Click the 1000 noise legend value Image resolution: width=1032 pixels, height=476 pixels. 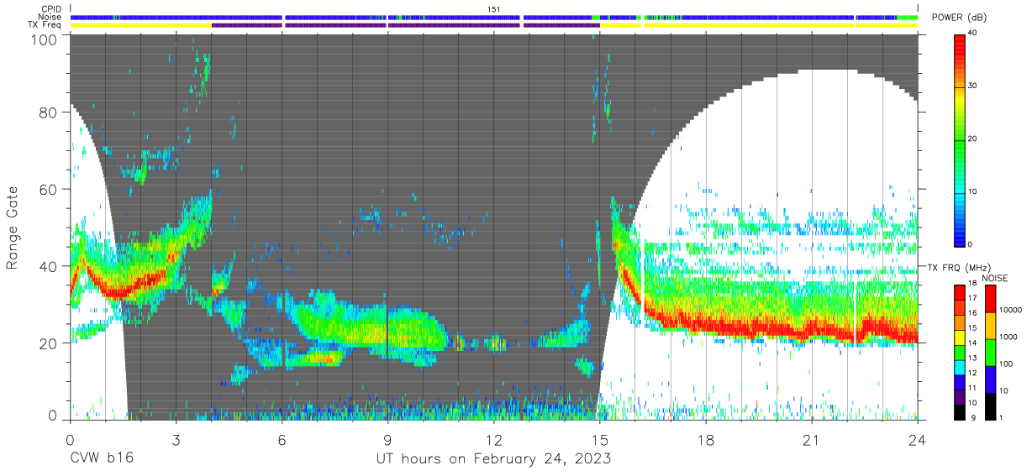click(x=1008, y=338)
